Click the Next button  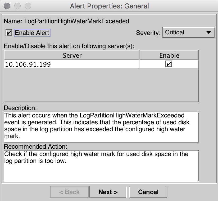108,192
